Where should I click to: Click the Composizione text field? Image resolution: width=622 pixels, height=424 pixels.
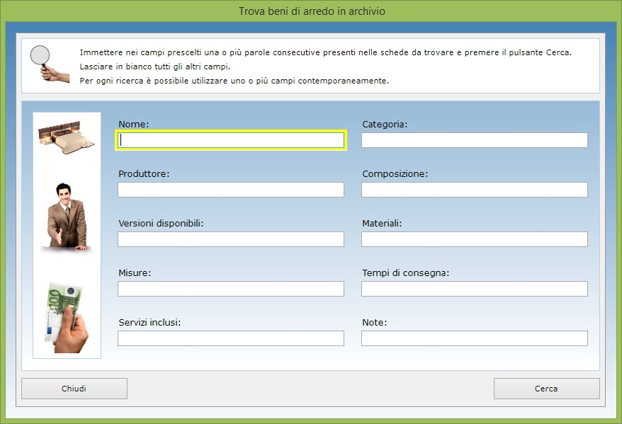[474, 190]
